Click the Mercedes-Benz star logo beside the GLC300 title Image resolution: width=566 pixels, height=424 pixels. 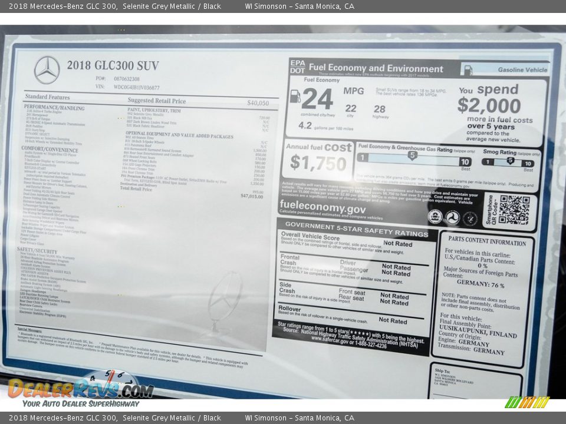(47, 70)
